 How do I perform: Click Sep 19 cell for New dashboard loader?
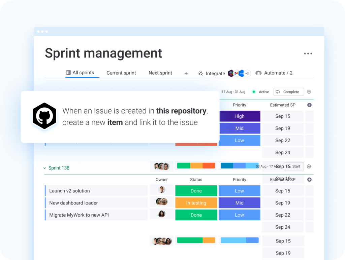pyautogui.click(x=283, y=203)
